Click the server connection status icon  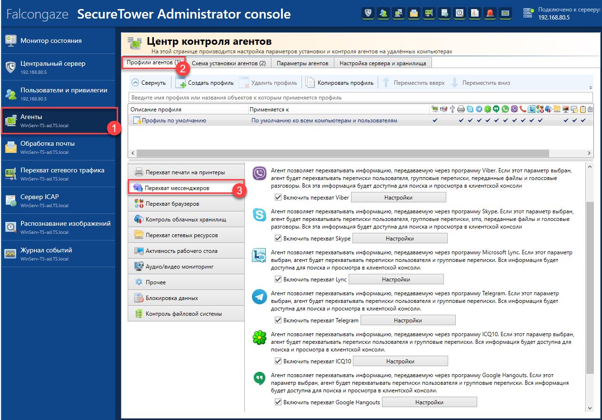point(528,14)
